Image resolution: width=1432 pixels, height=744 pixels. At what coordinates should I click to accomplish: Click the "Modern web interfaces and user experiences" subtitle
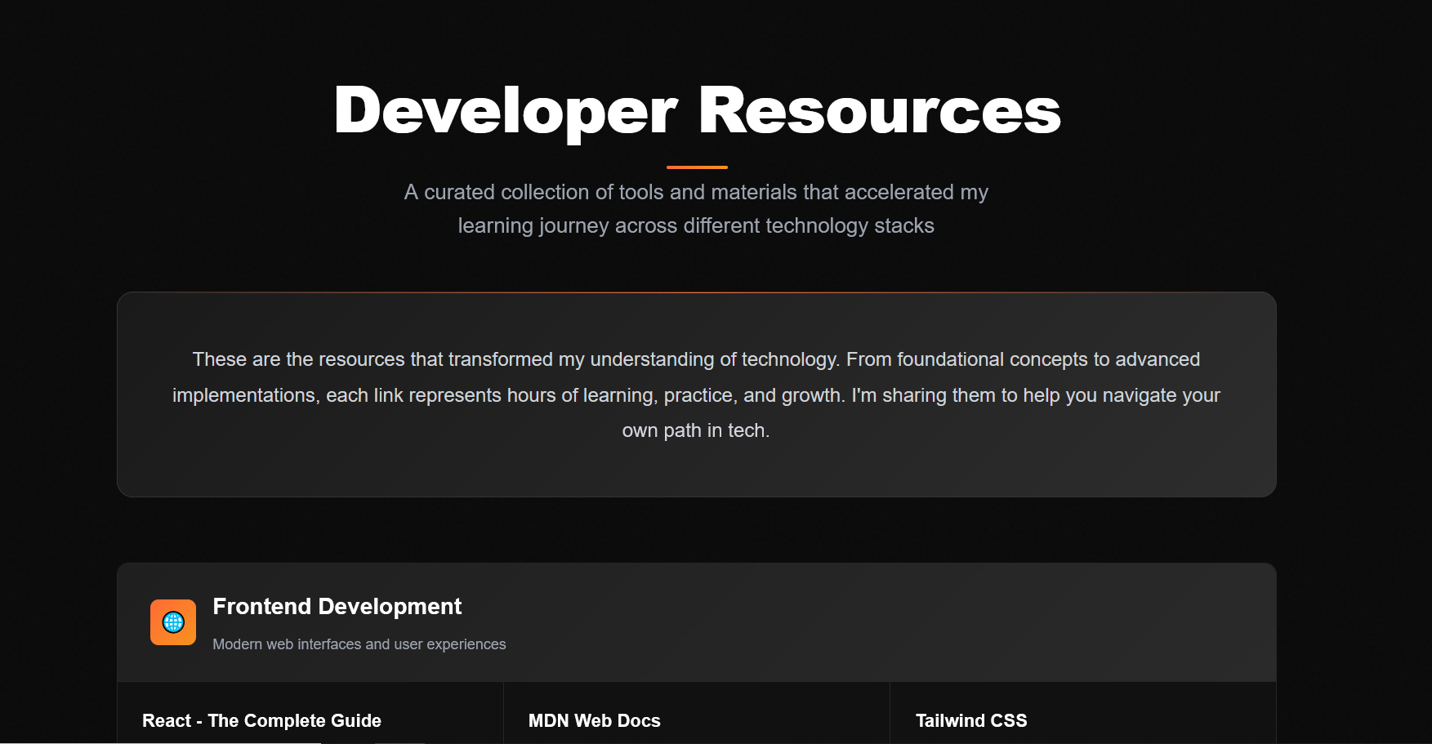click(359, 644)
